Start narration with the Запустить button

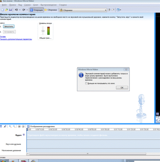(9, 26)
